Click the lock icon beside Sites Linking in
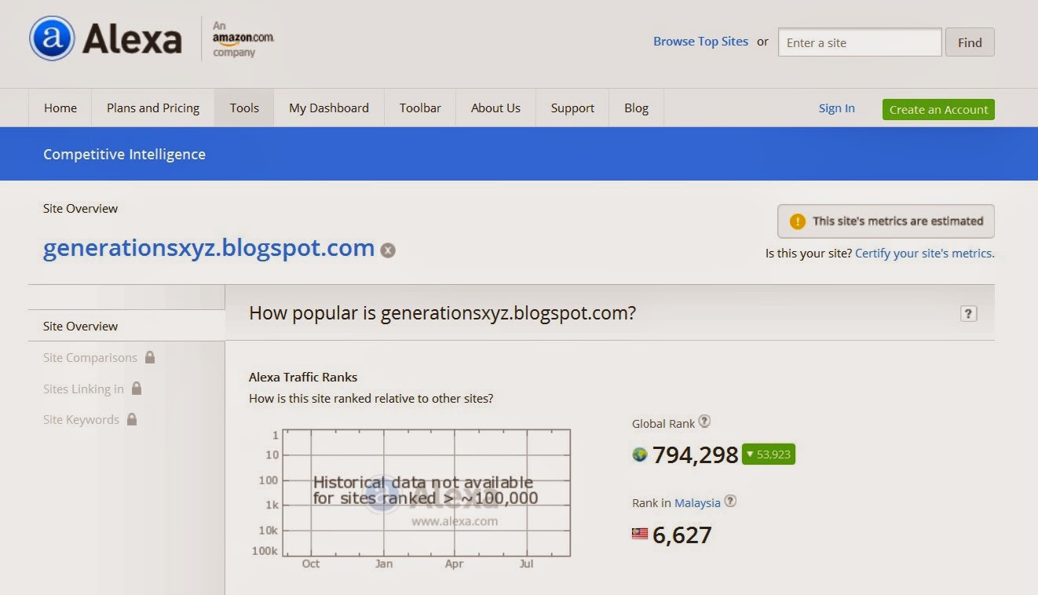The image size is (1038, 595). 137,389
